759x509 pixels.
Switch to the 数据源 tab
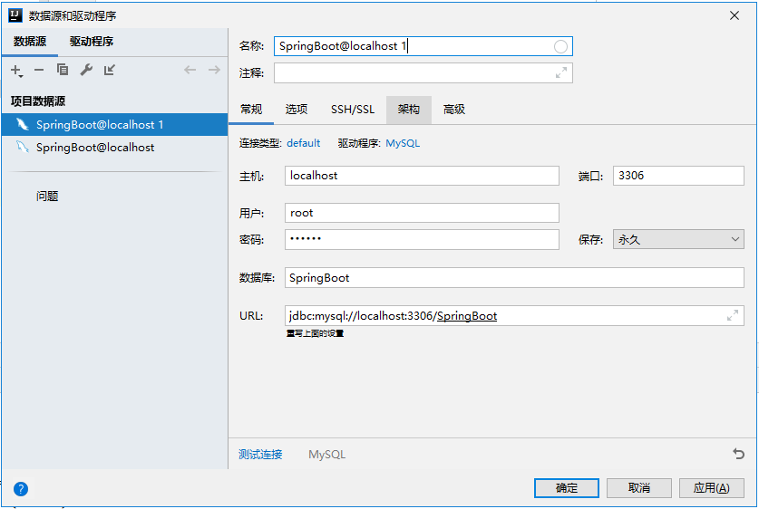30,42
